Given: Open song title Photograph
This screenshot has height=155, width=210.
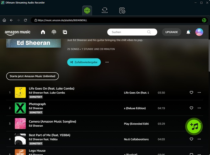Looking at the screenshot, I should pyautogui.click(x=37, y=104).
